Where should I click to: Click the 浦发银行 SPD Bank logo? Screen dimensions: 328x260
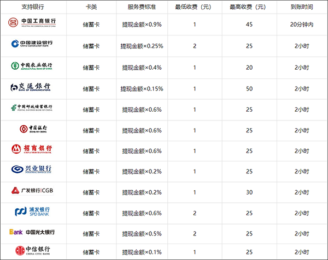(x=33, y=211)
